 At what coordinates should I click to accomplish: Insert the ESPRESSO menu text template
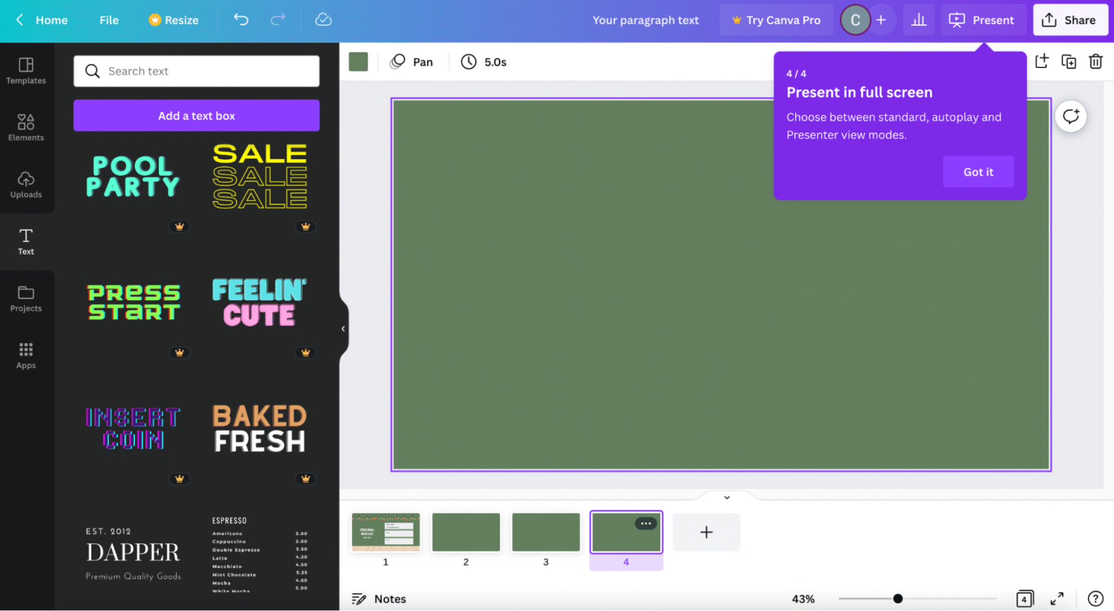[x=260, y=554]
